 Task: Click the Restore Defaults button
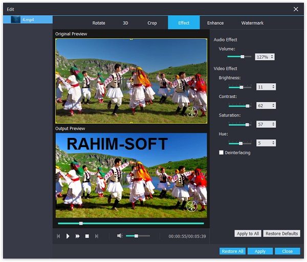(282, 233)
